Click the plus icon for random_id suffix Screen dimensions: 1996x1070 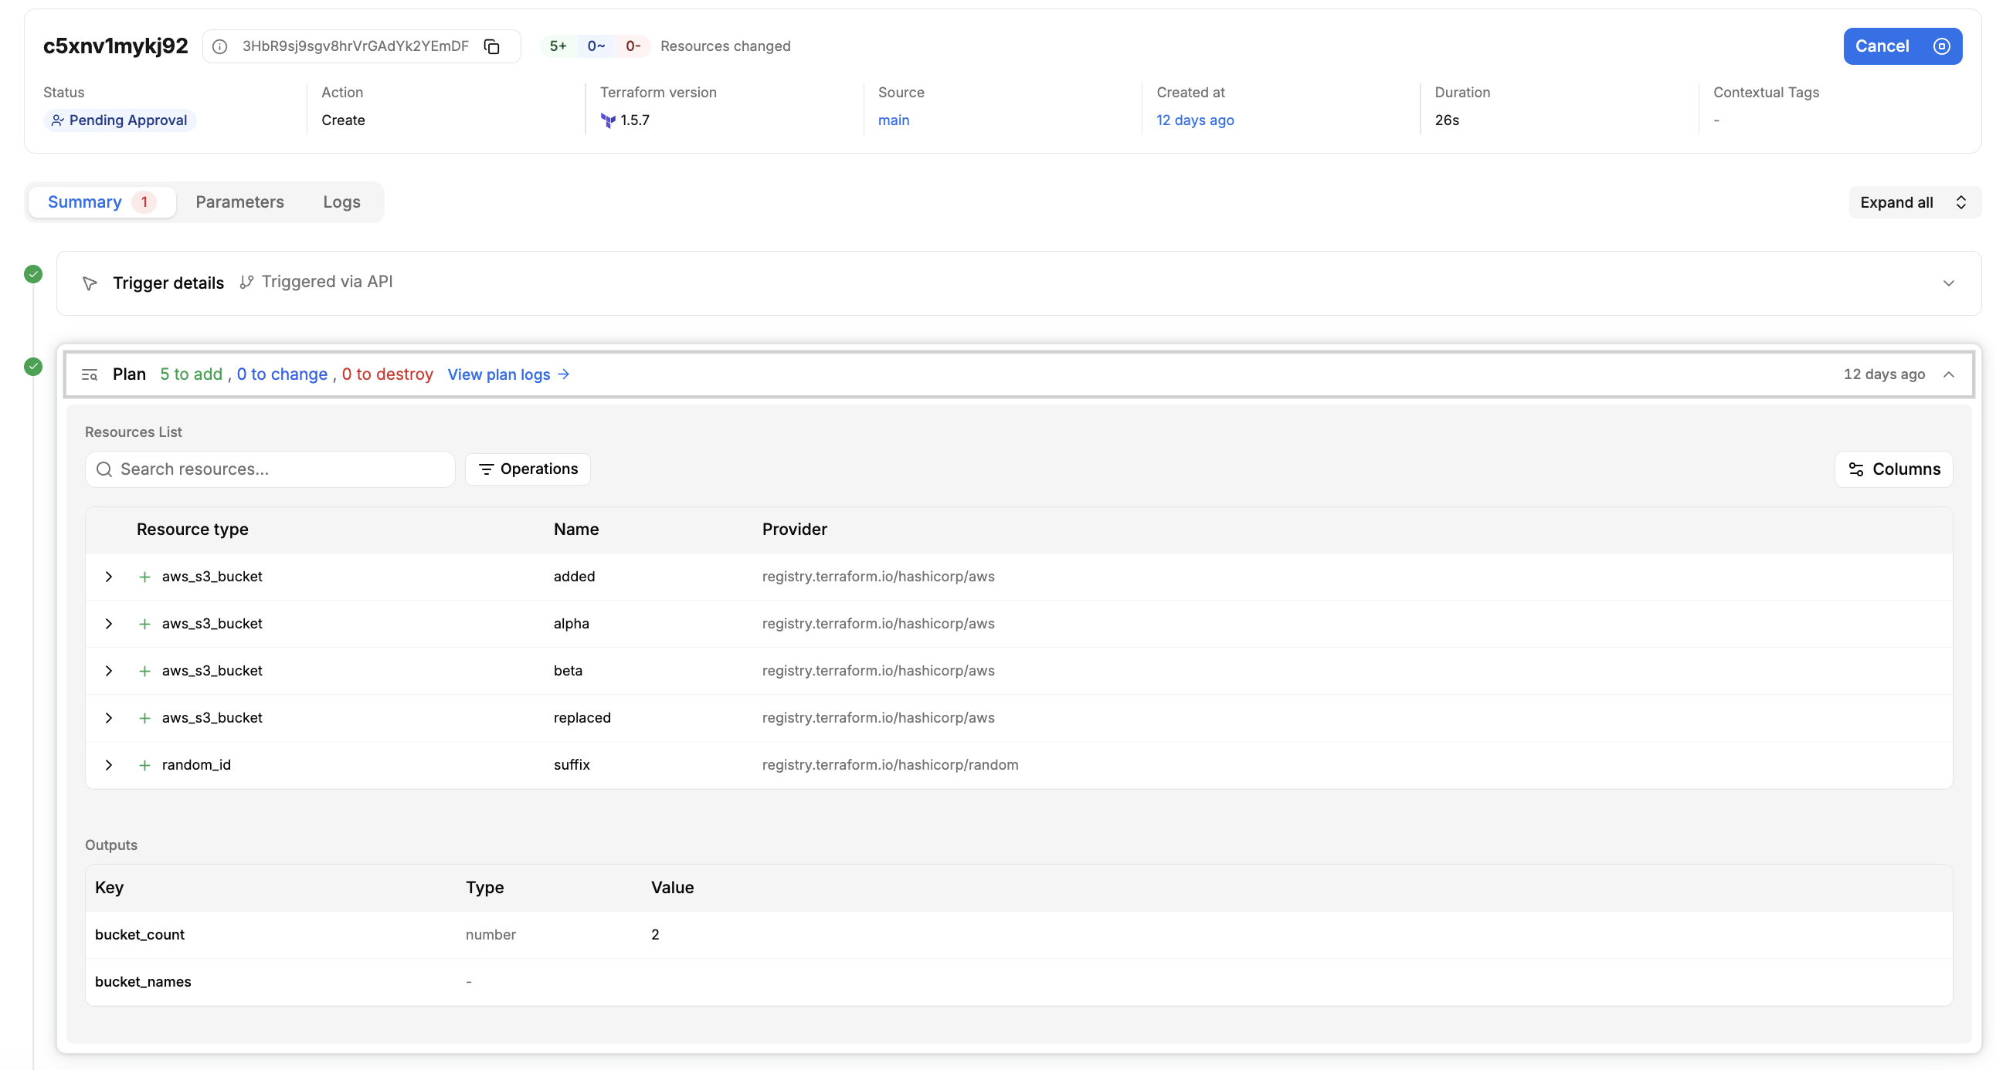[144, 766]
